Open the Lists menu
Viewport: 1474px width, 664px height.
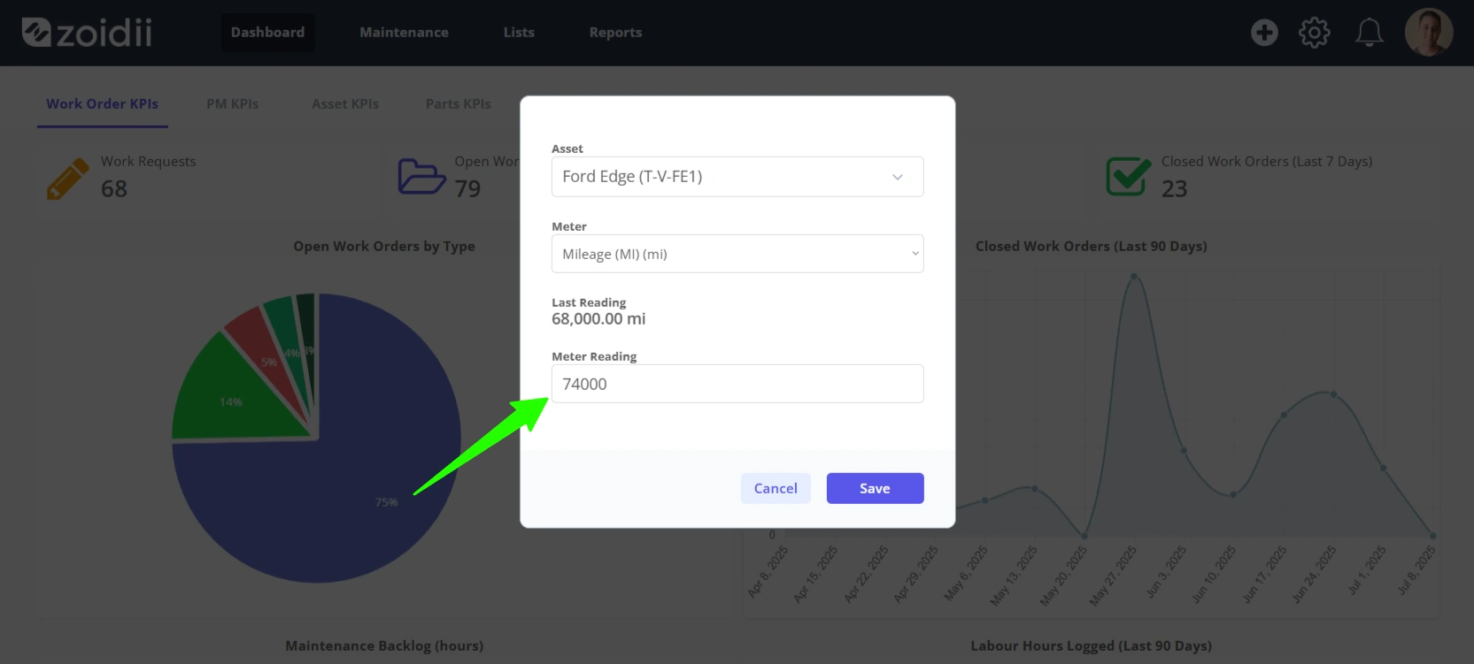coord(519,33)
